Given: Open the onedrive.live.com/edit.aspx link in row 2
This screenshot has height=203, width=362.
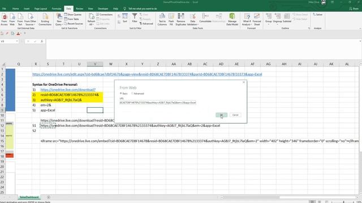Looking at the screenshot, I should 147,74.
